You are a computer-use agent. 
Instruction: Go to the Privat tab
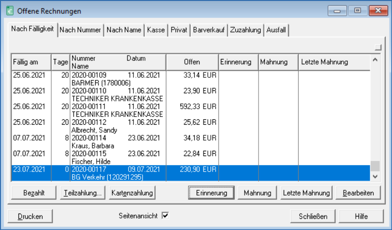pos(179,30)
